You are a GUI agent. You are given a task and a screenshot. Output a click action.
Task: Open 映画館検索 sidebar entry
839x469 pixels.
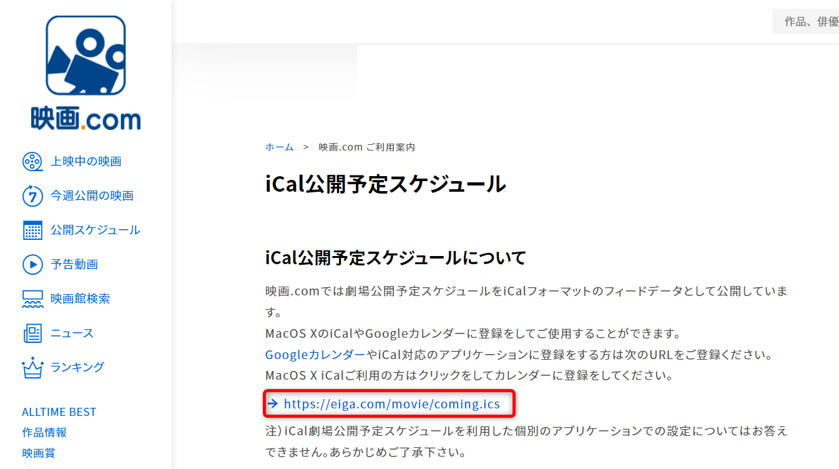81,299
